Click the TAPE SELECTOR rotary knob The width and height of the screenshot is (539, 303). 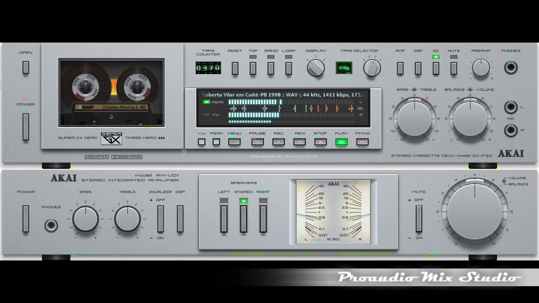372,68
